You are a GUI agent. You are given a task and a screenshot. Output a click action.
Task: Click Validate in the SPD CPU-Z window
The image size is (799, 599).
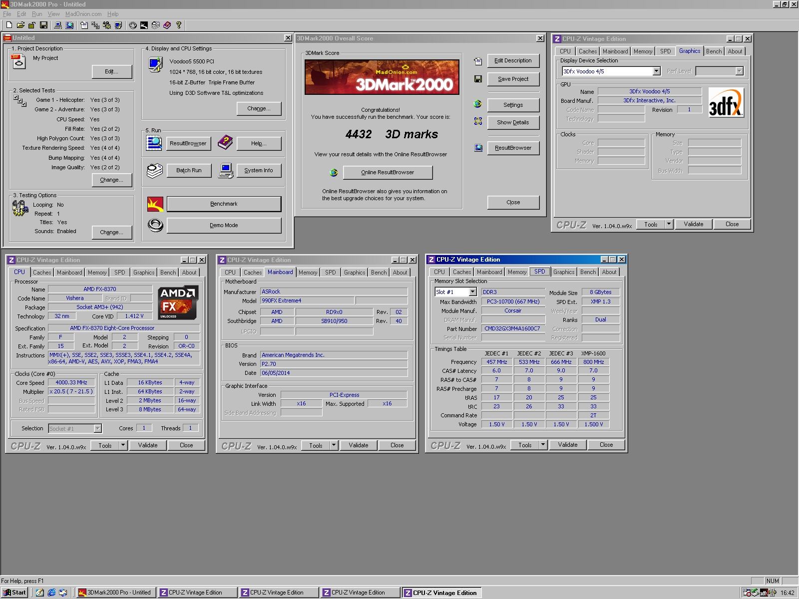[x=567, y=445]
